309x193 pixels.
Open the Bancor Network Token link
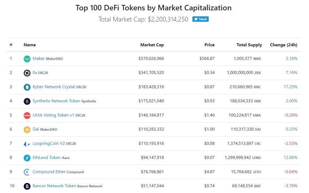click(x=54, y=186)
